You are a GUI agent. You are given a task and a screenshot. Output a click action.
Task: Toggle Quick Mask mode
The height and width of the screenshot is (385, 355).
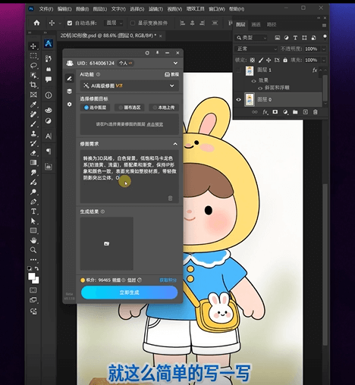pyautogui.click(x=33, y=290)
